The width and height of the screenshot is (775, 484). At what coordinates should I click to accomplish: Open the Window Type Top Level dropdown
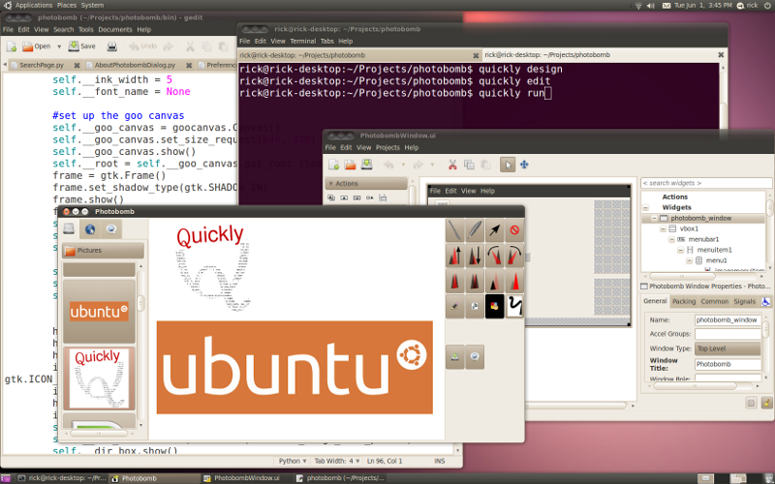pos(728,348)
